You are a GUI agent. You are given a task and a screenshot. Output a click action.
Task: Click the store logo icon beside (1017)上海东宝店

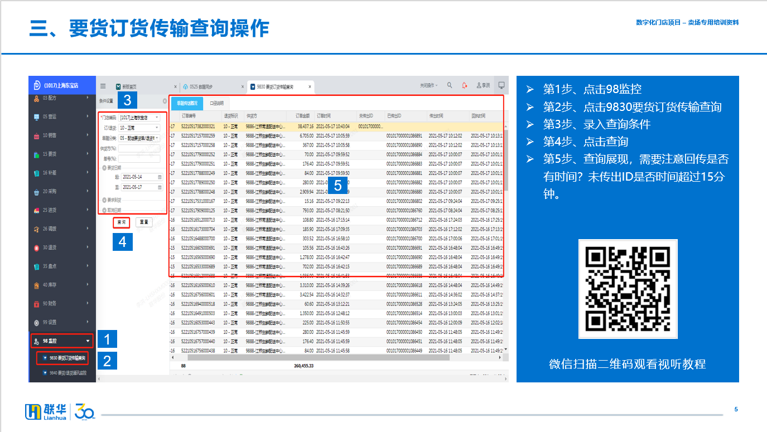(x=37, y=85)
